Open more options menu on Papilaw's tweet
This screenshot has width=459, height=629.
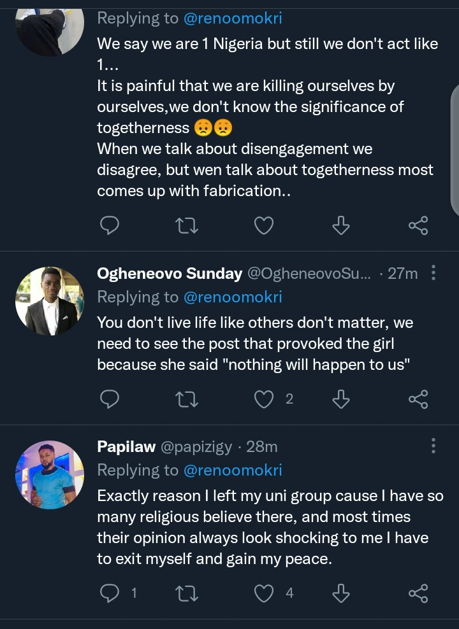tap(433, 446)
